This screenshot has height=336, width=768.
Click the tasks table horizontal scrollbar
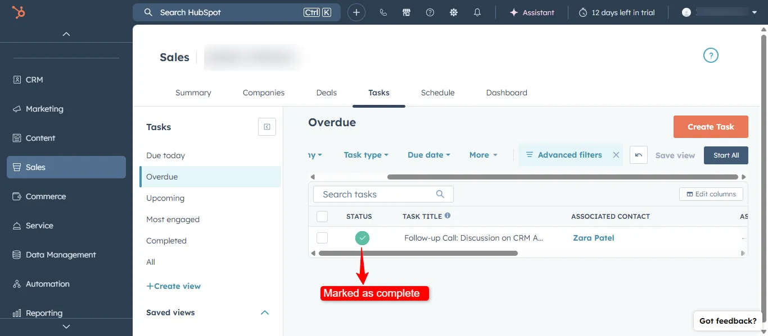(418, 254)
